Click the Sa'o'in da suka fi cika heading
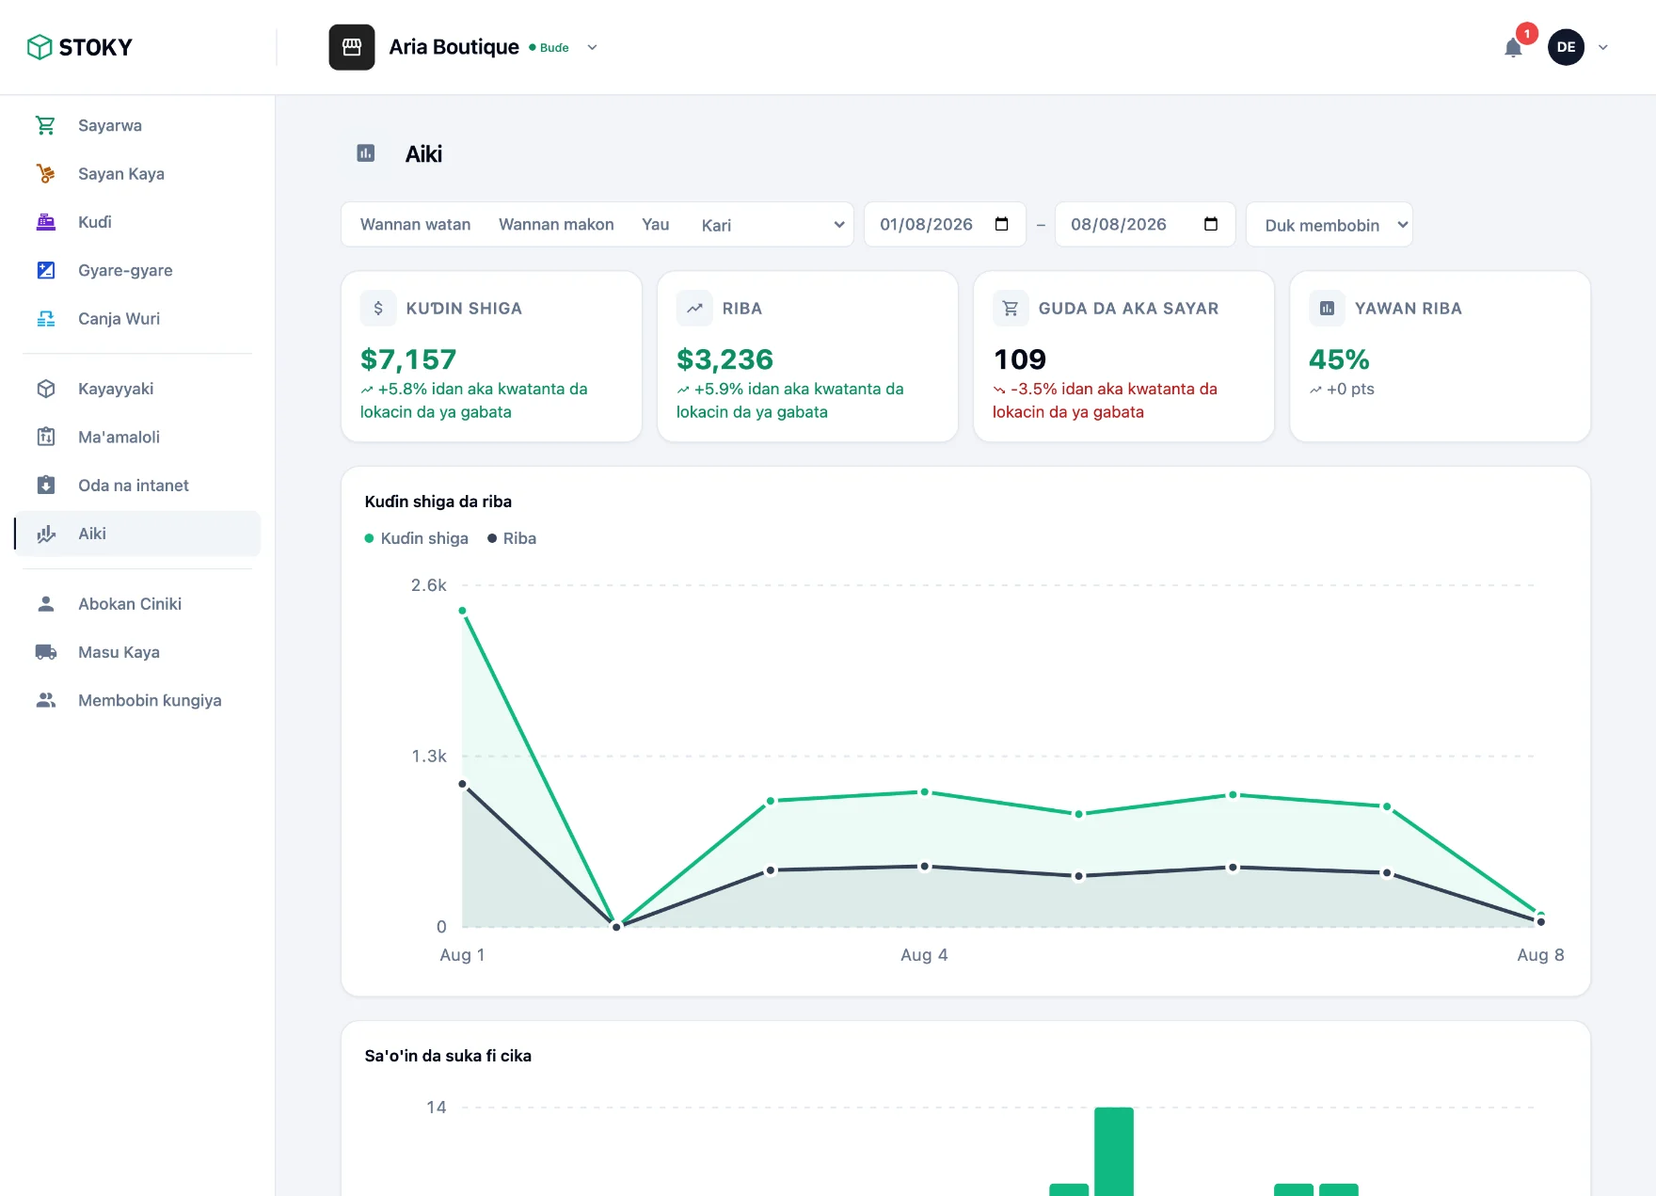Screen dimensions: 1656x1196 tap(448, 1056)
